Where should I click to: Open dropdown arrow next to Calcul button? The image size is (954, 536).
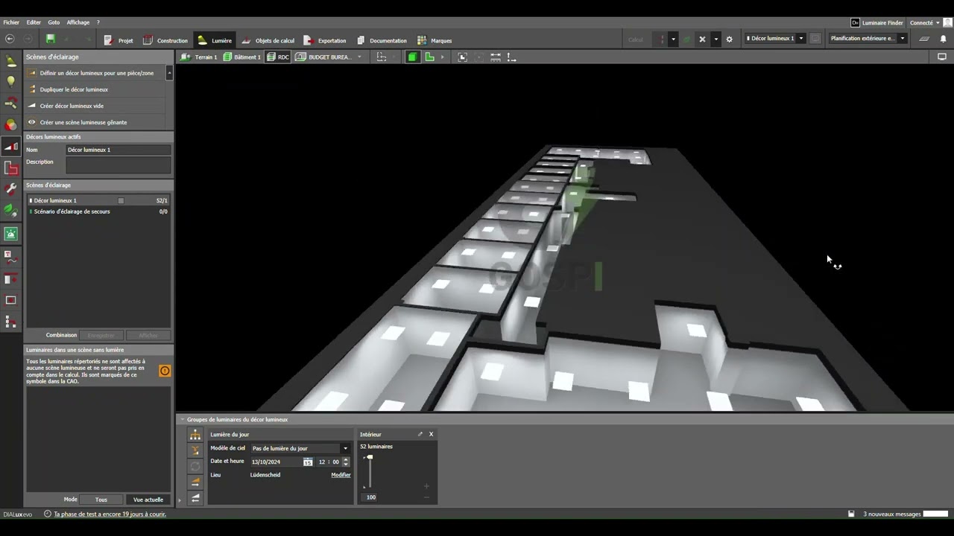[673, 39]
